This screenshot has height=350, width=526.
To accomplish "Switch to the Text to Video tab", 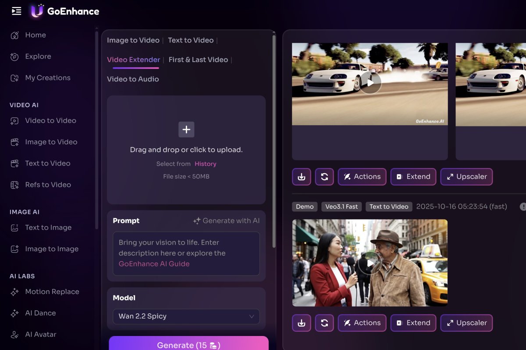I will pyautogui.click(x=191, y=40).
